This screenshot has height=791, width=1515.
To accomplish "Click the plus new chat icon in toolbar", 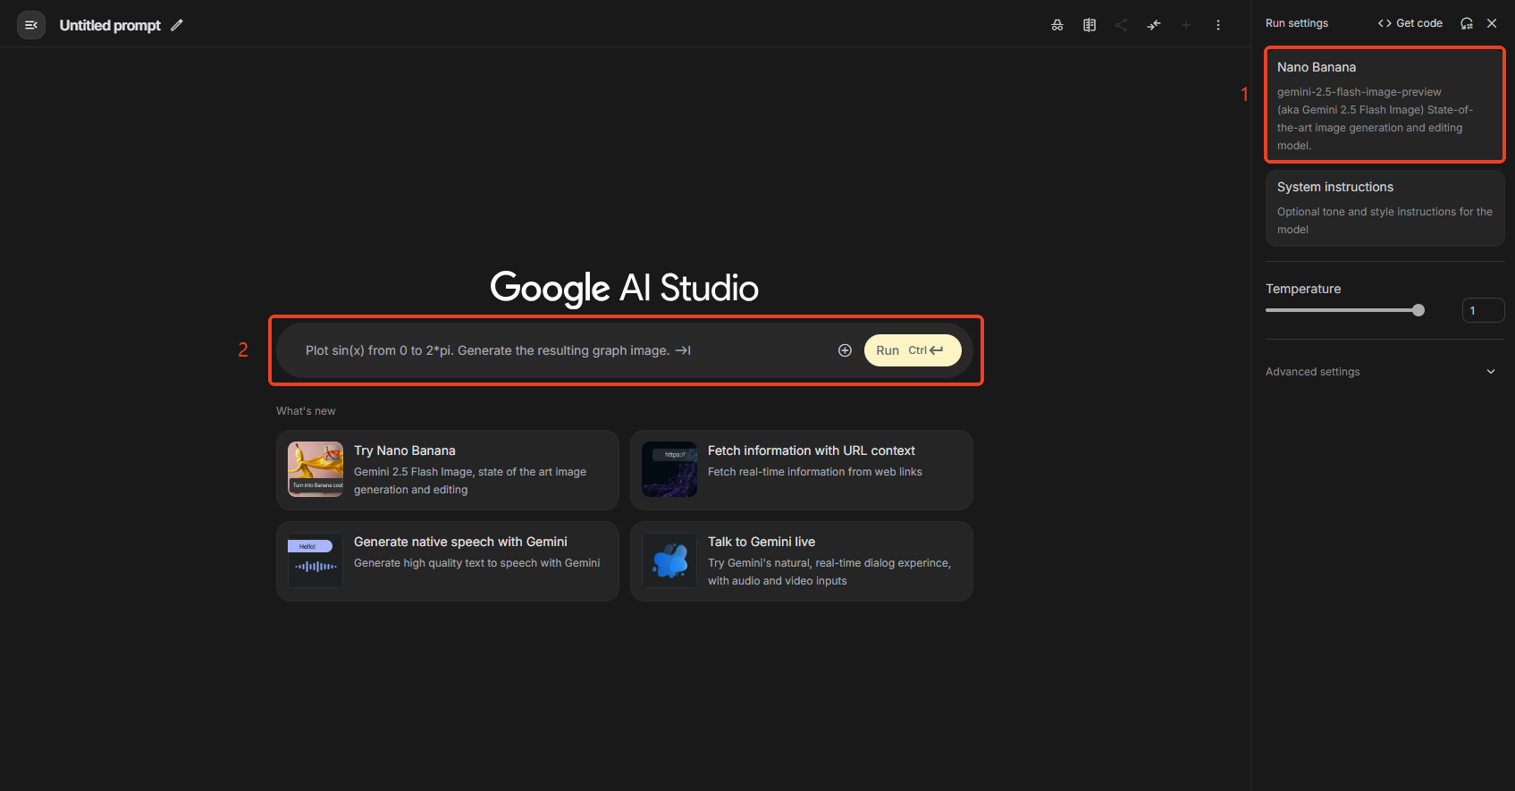I will 1186,25.
